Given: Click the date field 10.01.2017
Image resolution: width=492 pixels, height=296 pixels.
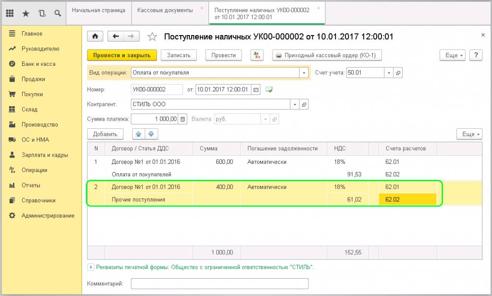Looking at the screenshot, I should 223,89.
